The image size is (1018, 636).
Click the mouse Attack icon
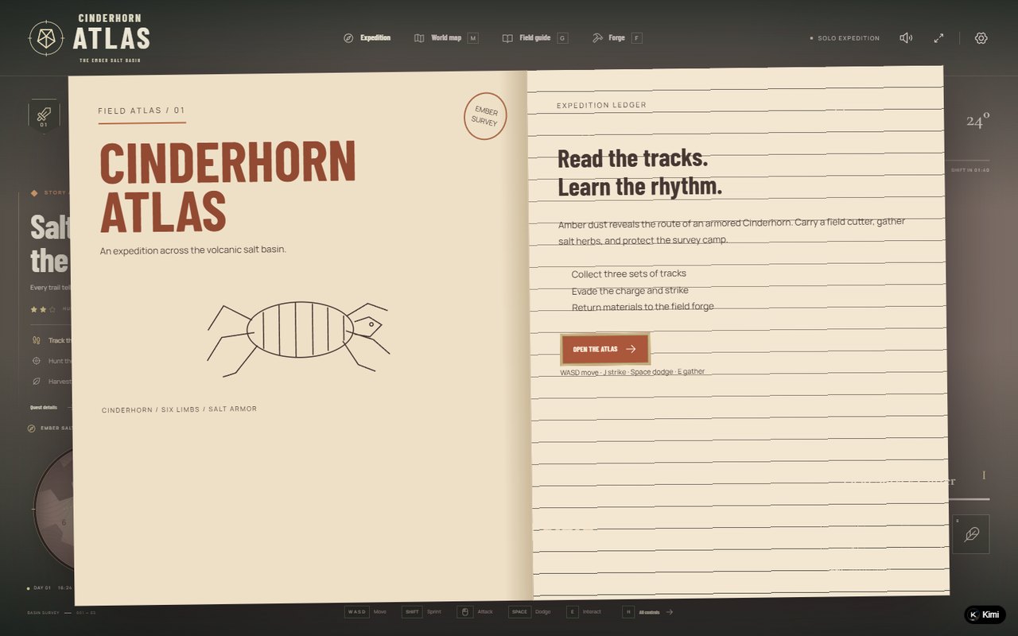pyautogui.click(x=464, y=612)
